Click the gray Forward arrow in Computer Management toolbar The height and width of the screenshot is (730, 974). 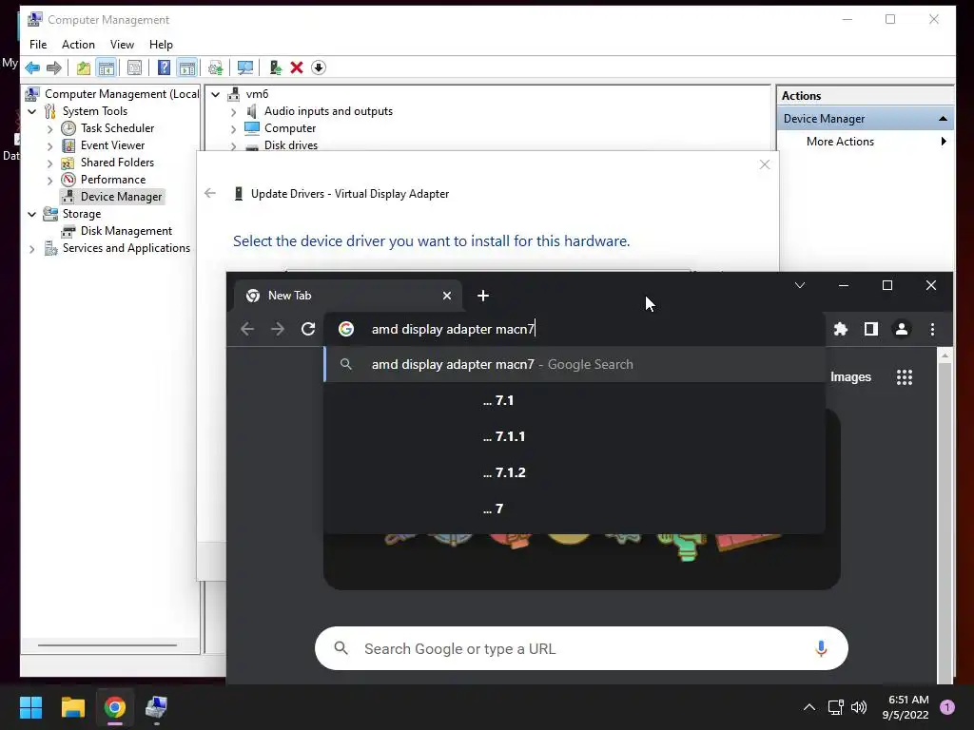54,67
